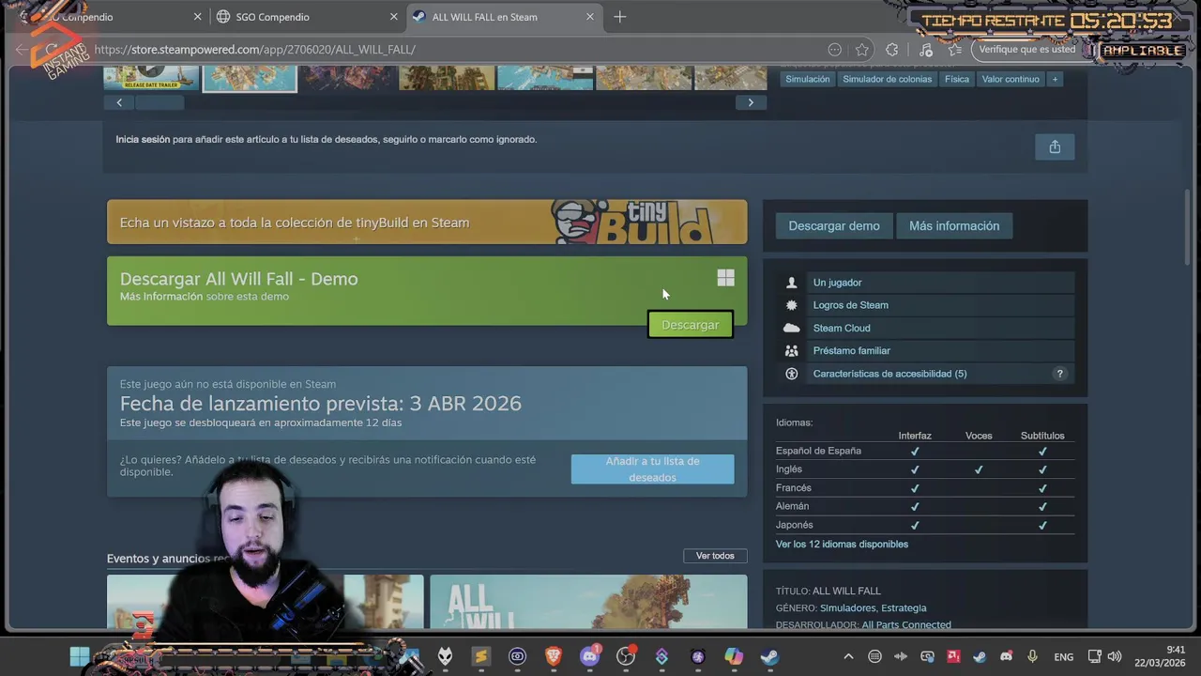The width and height of the screenshot is (1201, 676).
Task: Click the accessibility circle icon
Action: (792, 374)
